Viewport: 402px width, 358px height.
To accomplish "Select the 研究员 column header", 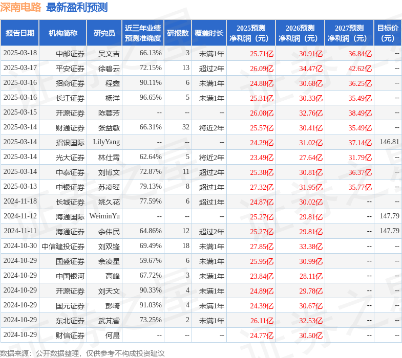I will tap(104, 33).
